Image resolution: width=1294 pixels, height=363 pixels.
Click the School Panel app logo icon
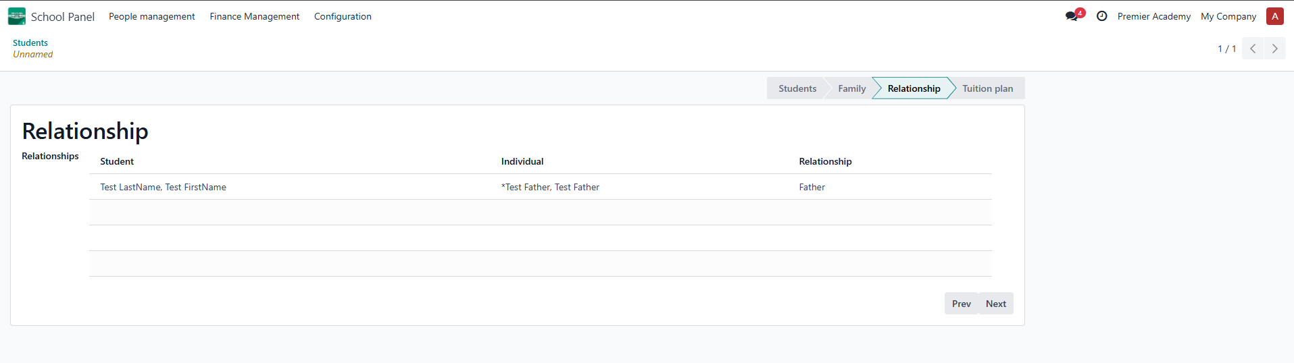(x=17, y=16)
